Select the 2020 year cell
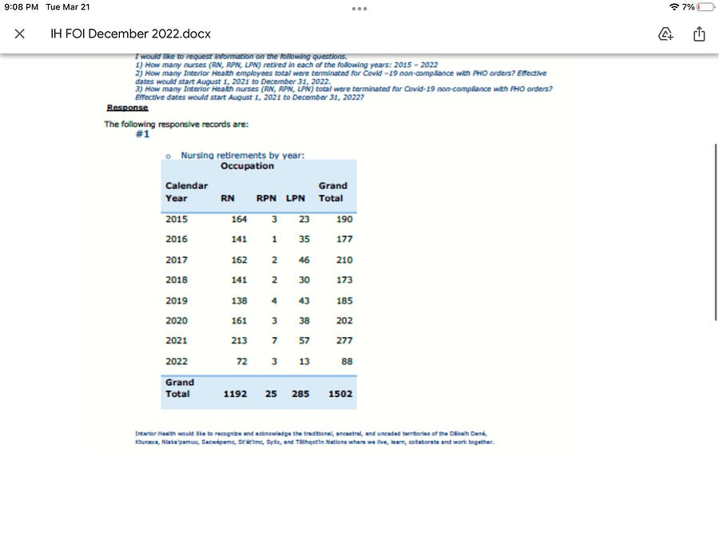The image size is (719, 539). pos(177,320)
